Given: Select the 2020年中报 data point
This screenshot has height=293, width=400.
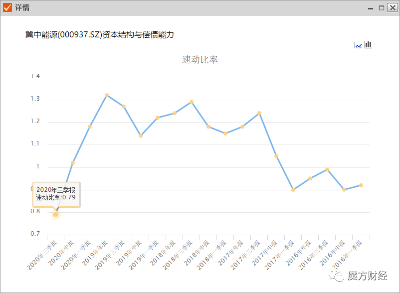Looking at the screenshot, I should point(73,162).
